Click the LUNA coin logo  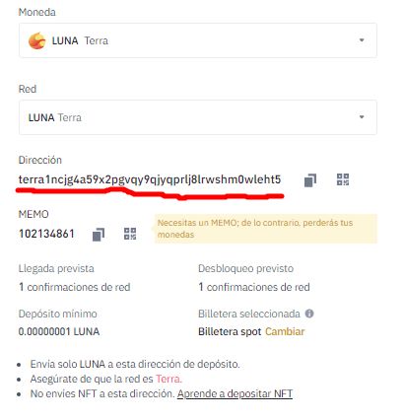click(37, 40)
